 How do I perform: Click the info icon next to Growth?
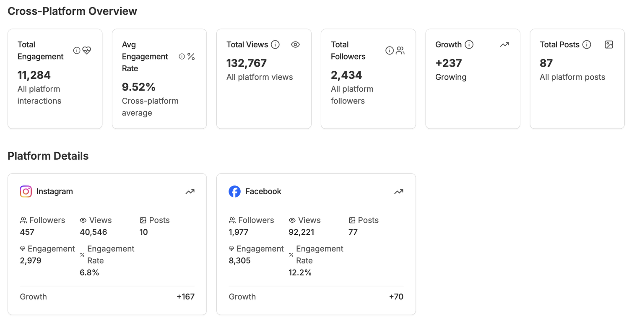pyautogui.click(x=469, y=44)
